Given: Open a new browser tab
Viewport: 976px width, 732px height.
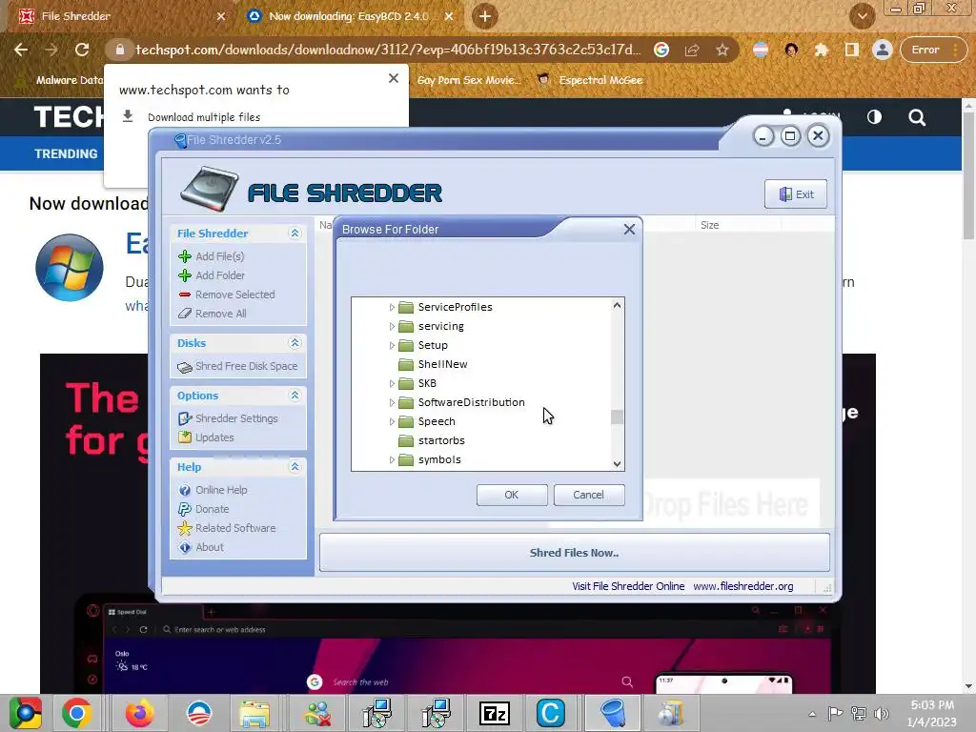Looking at the screenshot, I should click(485, 16).
